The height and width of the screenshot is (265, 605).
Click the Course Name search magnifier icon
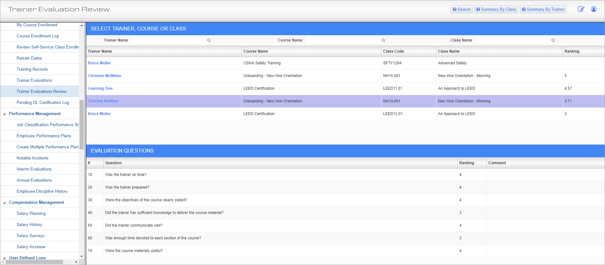click(383, 40)
